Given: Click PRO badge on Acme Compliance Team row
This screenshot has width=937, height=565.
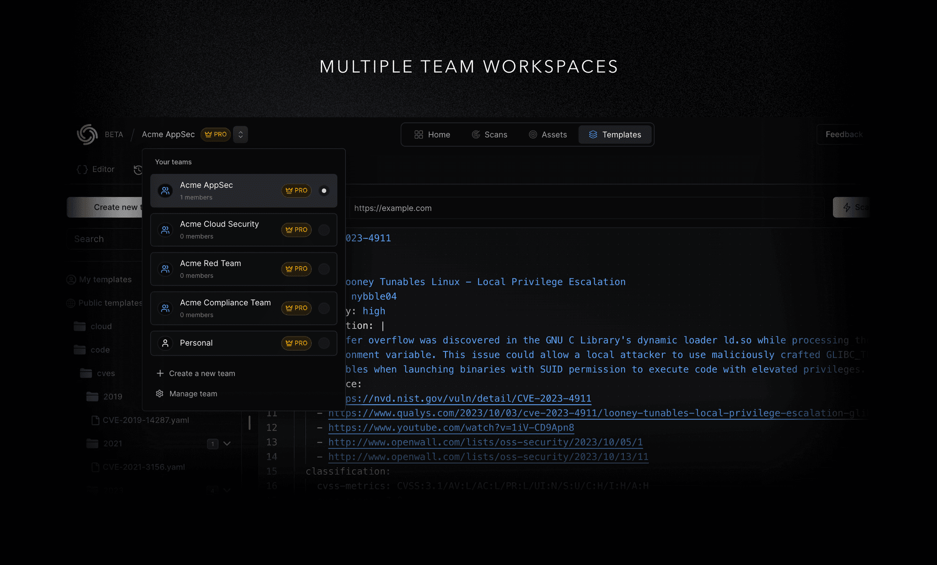Looking at the screenshot, I should [x=297, y=308].
